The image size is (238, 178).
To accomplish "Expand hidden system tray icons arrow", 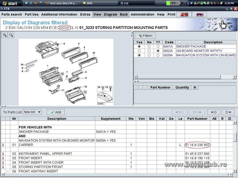I will point(188,3).
